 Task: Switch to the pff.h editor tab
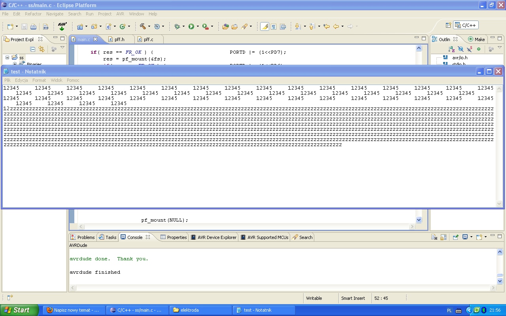coord(119,39)
